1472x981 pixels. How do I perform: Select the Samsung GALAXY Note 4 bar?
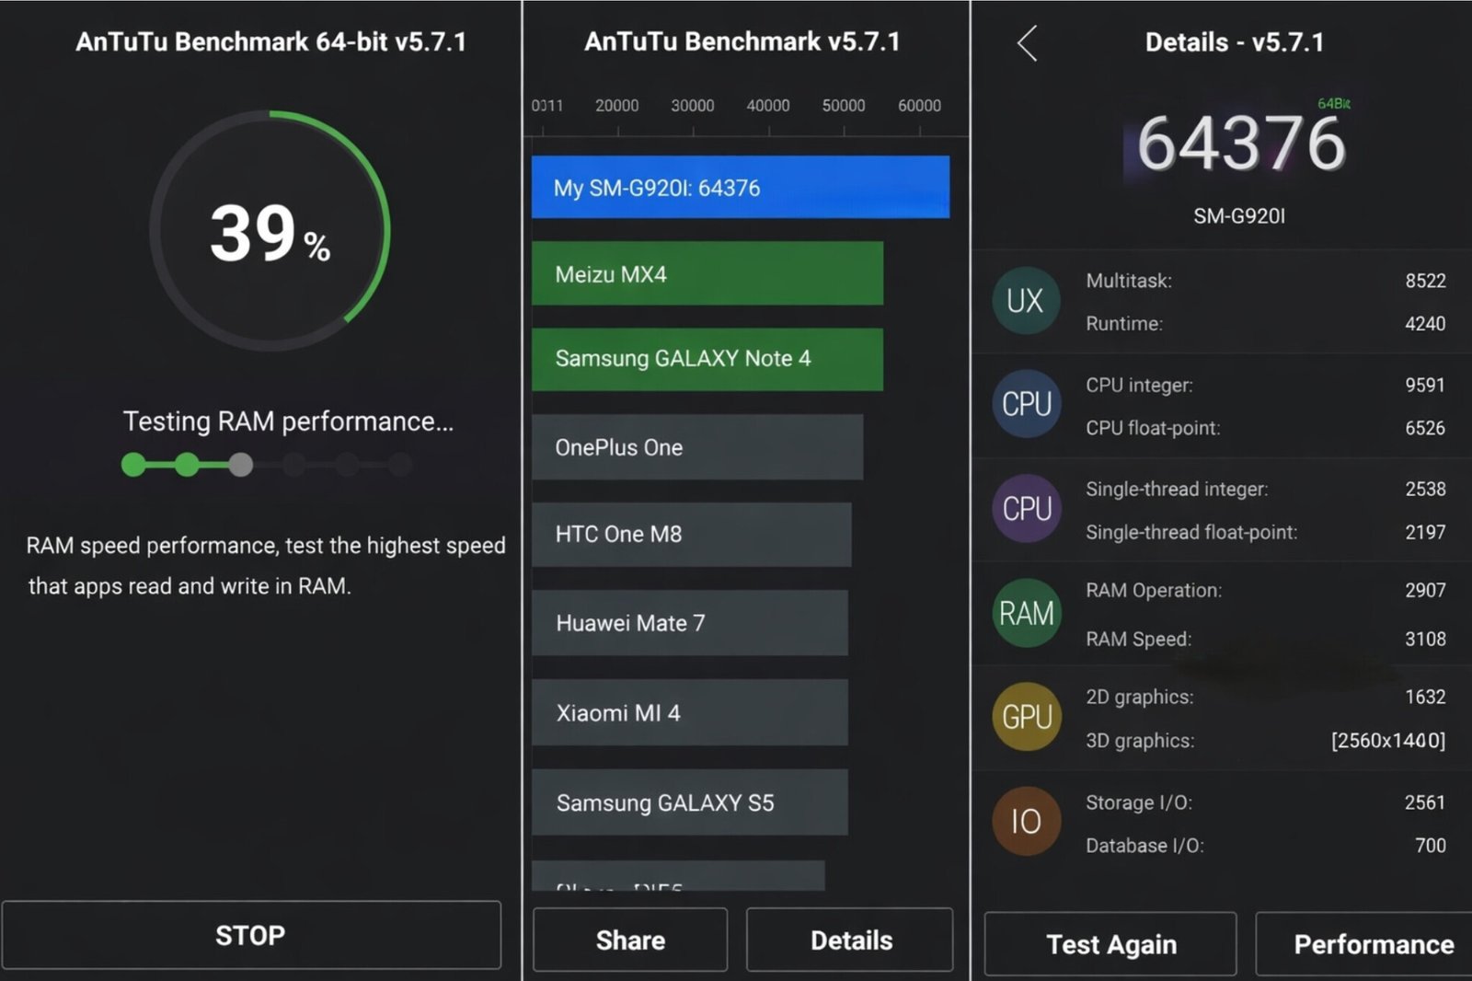[707, 359]
